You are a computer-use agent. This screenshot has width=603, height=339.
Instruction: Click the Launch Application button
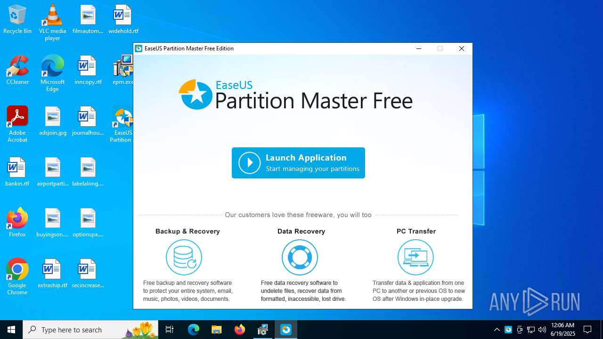tap(298, 163)
